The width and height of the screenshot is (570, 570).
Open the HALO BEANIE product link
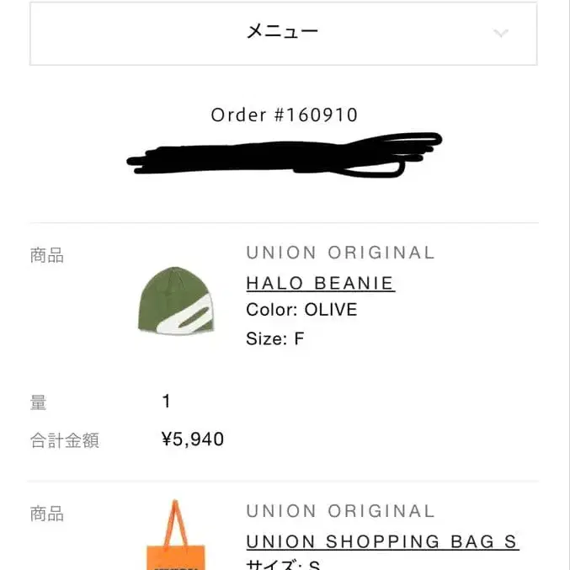coord(320,283)
